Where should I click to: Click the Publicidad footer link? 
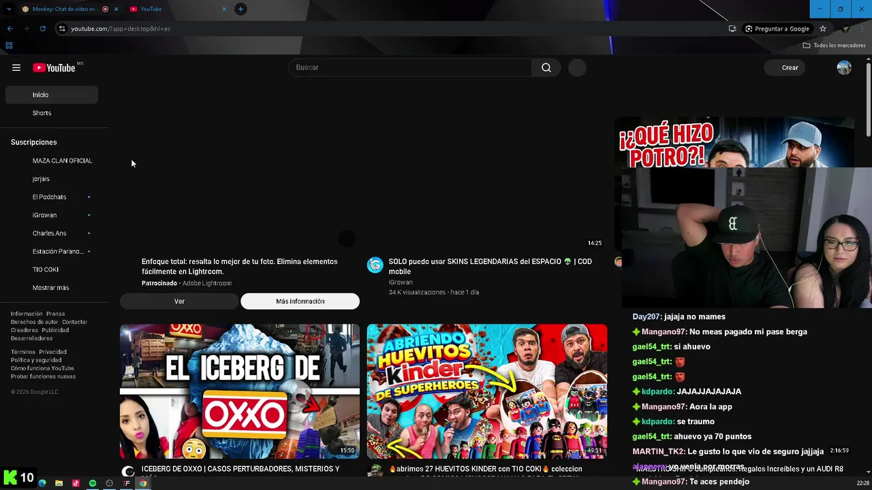(x=55, y=330)
